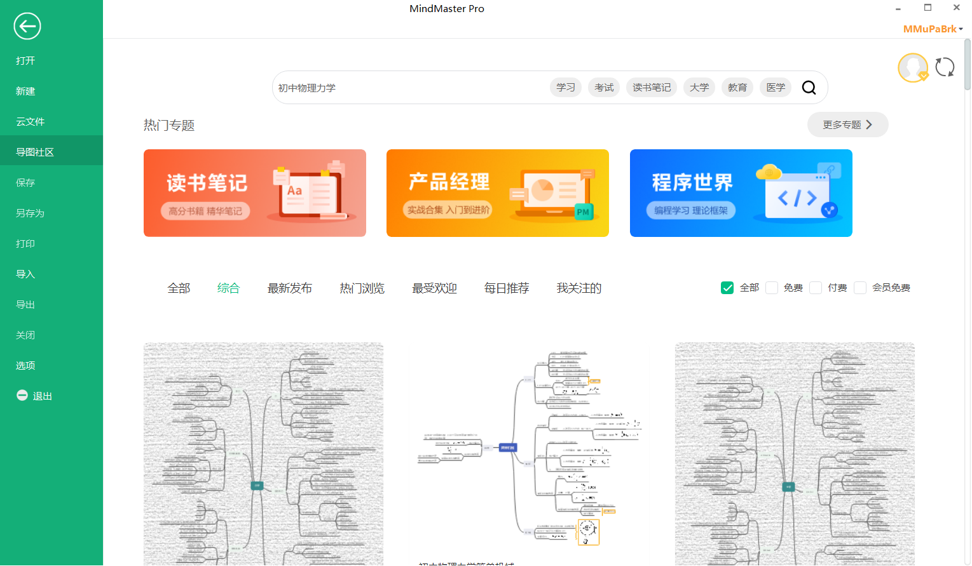Open the 打开 menu item

coord(51,60)
